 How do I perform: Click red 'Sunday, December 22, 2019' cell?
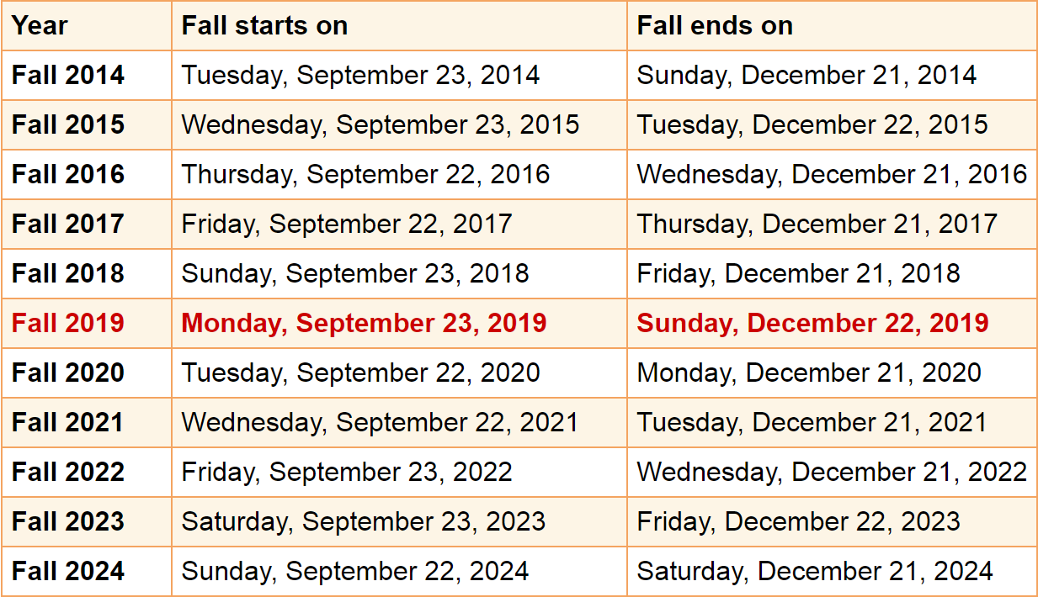tap(812, 323)
